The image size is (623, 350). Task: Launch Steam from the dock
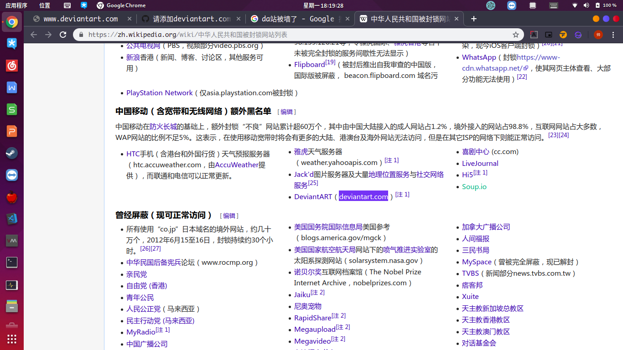click(11, 153)
